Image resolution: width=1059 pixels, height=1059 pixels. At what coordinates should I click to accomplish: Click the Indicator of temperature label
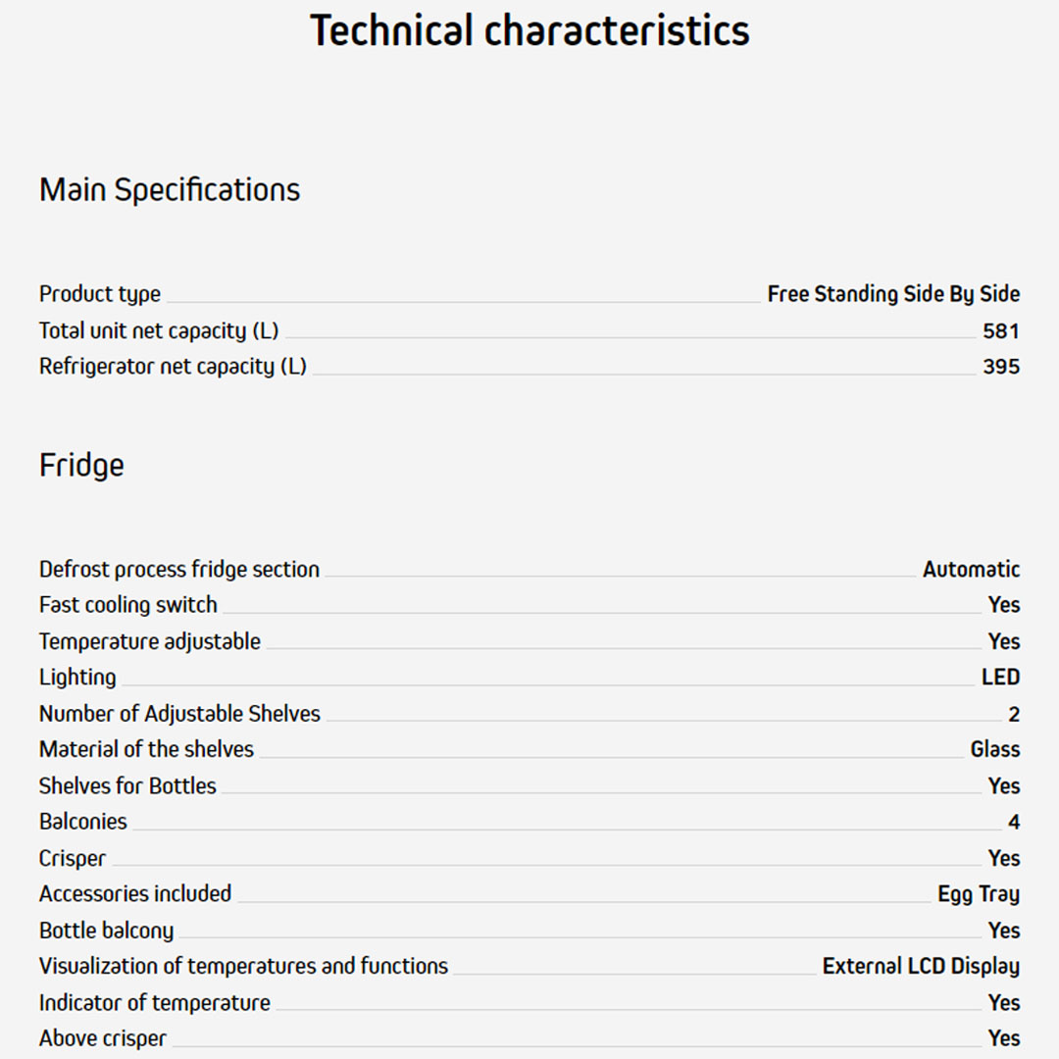pos(155,1002)
